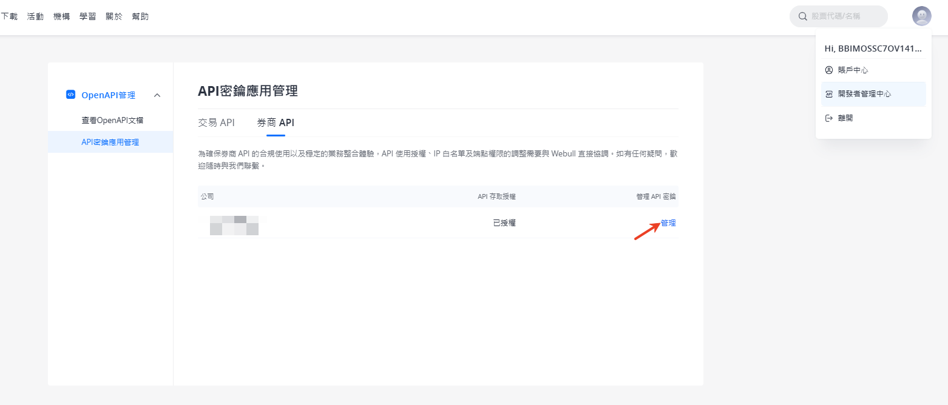This screenshot has height=405, width=948.
Task: Click the 管理 link in the table
Action: pos(668,223)
